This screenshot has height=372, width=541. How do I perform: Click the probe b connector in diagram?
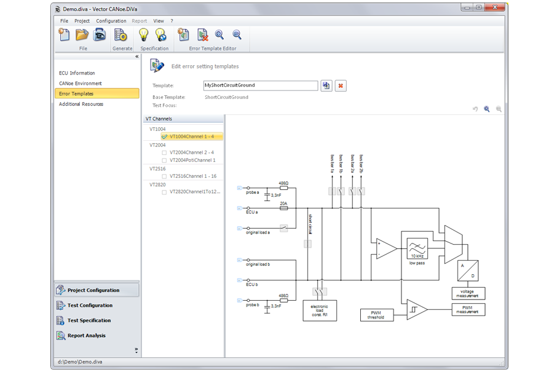coord(239,300)
